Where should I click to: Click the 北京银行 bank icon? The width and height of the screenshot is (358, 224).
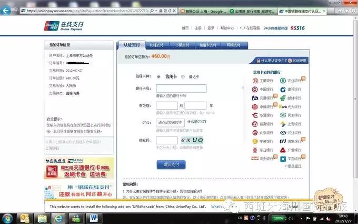pos(255,133)
